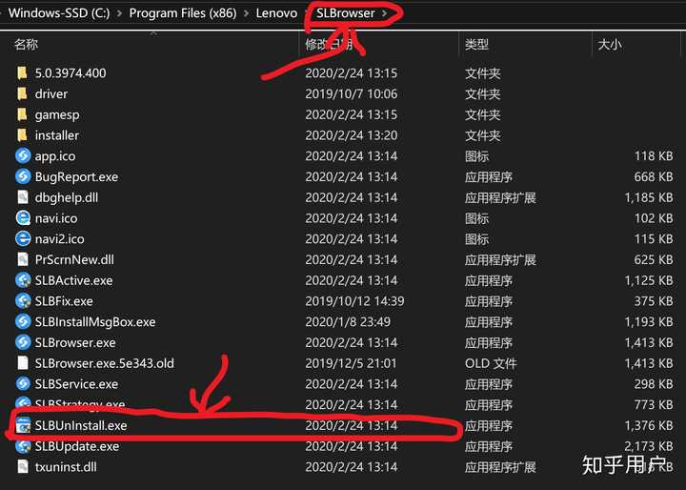Click OLD 文件 type cell
This screenshot has width=686, height=490.
click(x=491, y=363)
